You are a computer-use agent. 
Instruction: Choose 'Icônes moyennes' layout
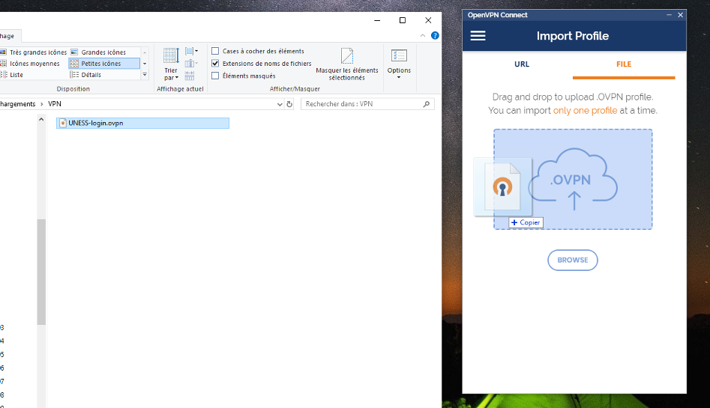(x=30, y=64)
